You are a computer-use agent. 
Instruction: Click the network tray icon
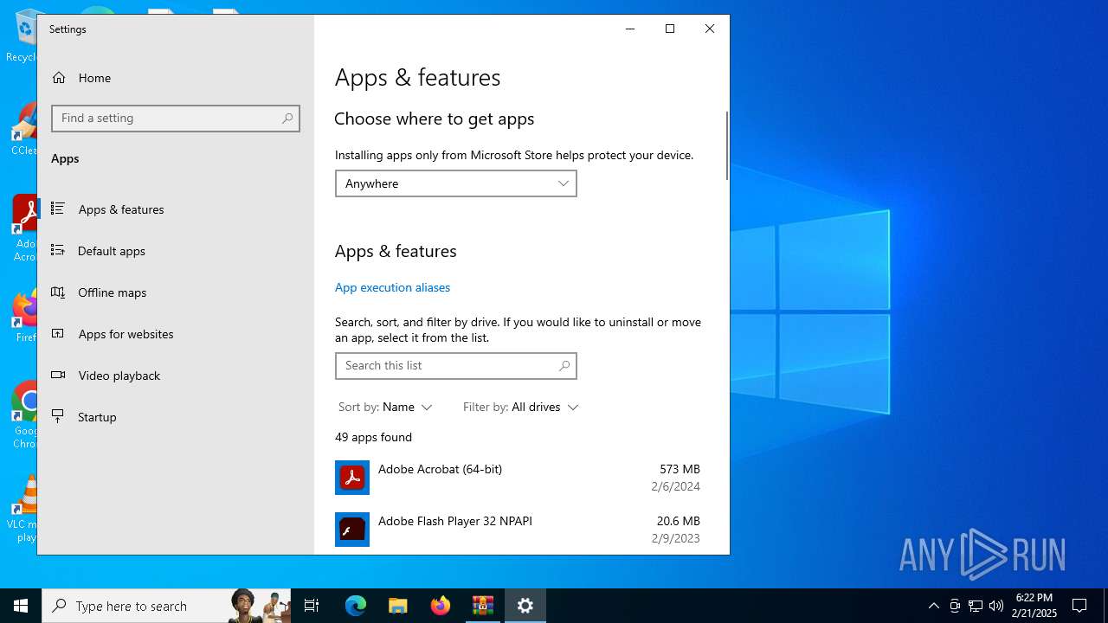(976, 606)
